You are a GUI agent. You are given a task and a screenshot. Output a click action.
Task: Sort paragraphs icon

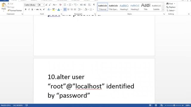point(90,5)
